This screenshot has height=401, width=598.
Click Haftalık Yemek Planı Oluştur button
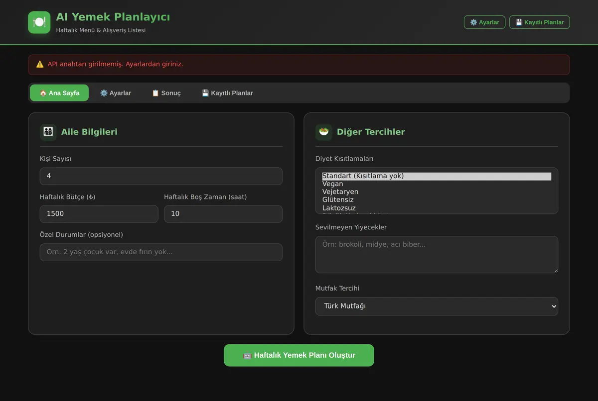pos(299,355)
